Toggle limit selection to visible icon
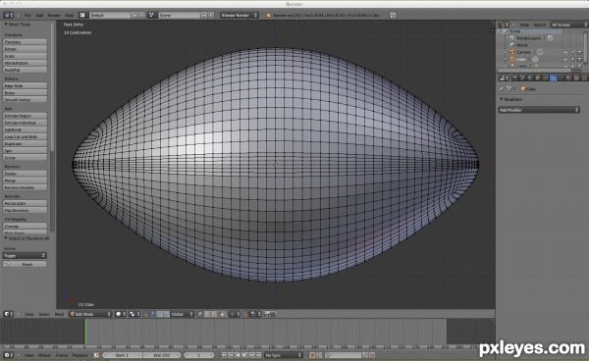589x361 pixels. [223, 314]
